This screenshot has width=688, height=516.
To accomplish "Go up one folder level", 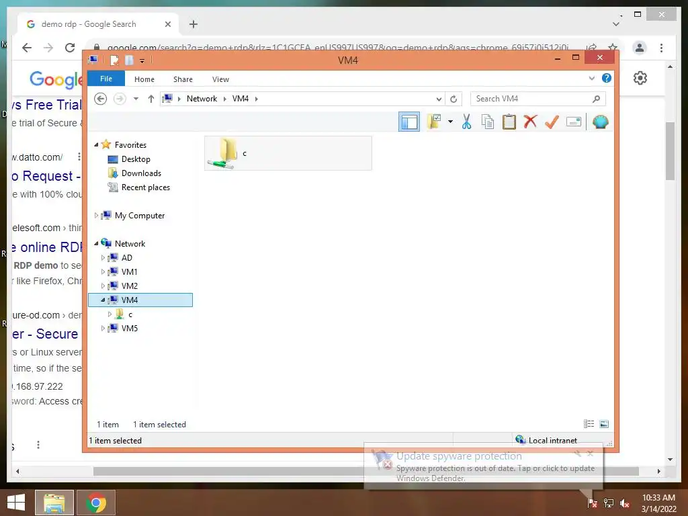I will (151, 99).
